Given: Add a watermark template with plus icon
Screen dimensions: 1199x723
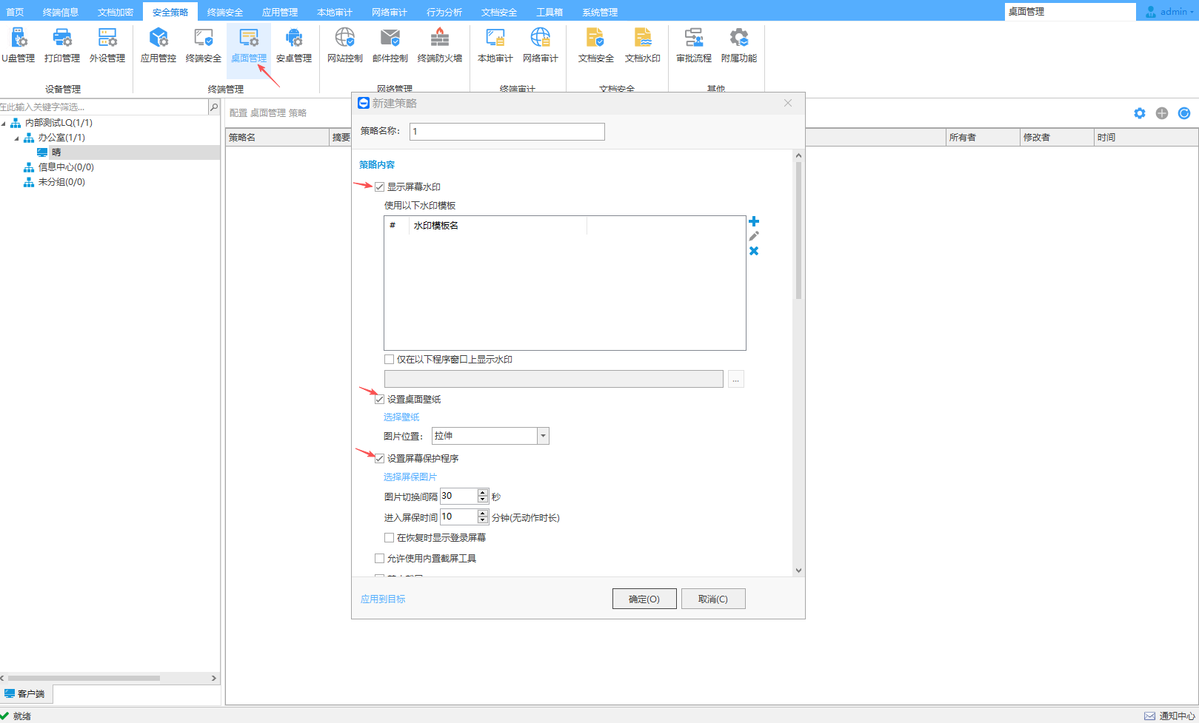Looking at the screenshot, I should [754, 221].
